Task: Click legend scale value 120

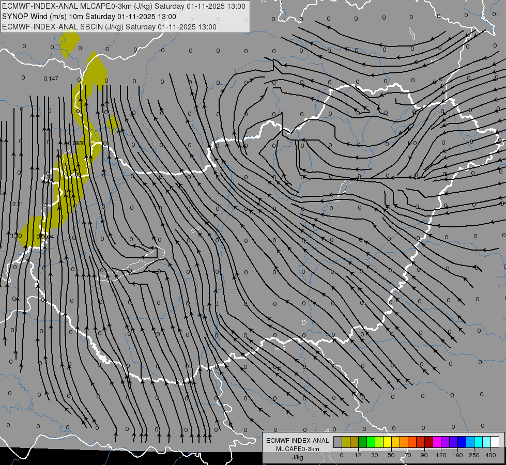Action: 441,455
